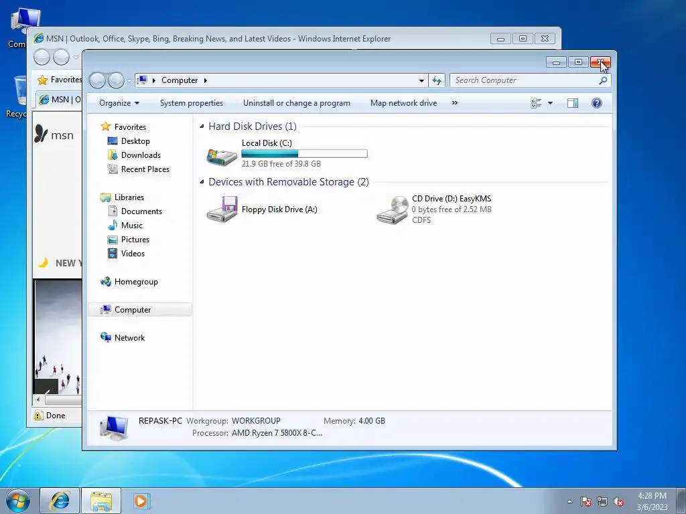Select Libraries in the navigation pane
This screenshot has width=686, height=514.
122,197
